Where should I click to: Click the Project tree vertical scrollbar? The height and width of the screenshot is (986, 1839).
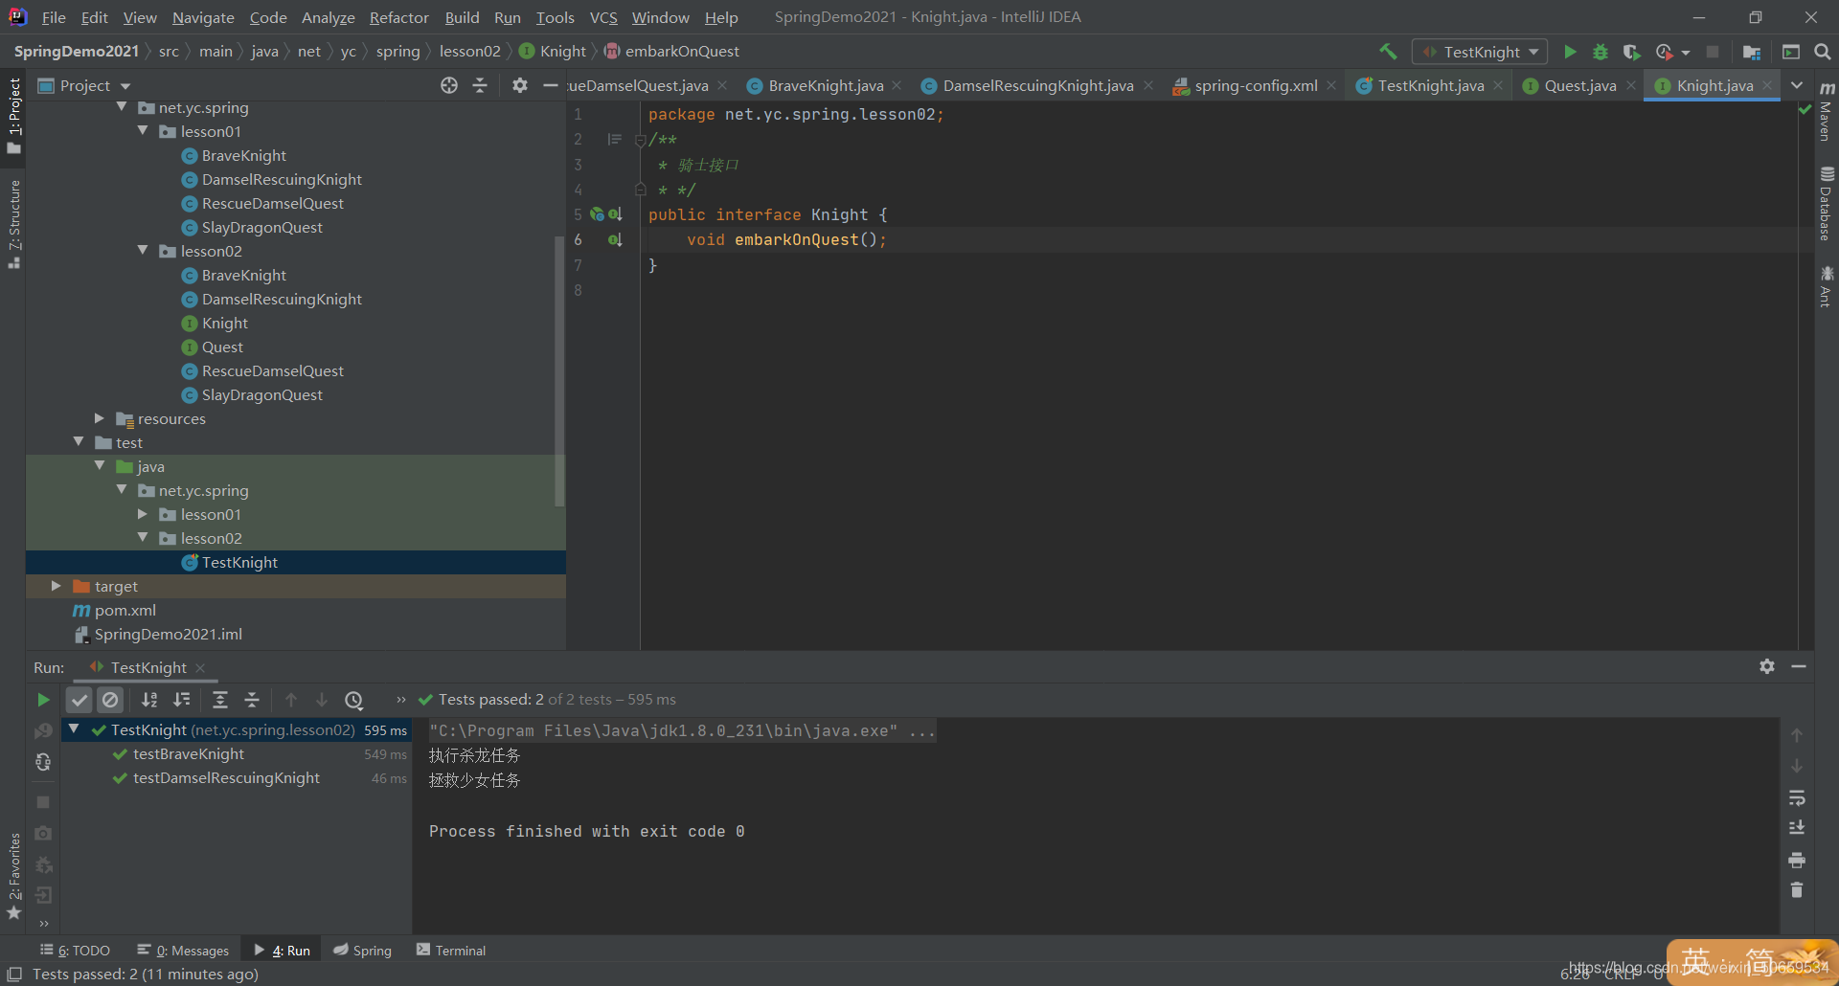(559, 370)
